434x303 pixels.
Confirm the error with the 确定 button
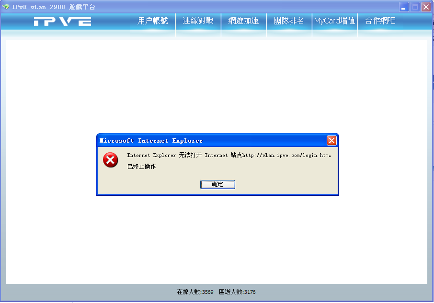click(217, 184)
